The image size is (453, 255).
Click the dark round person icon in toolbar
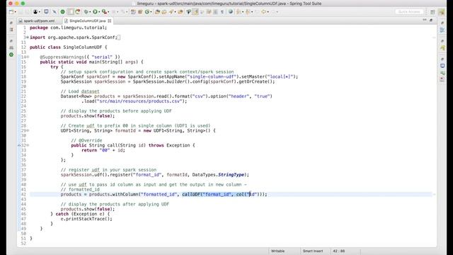click(x=35, y=12)
